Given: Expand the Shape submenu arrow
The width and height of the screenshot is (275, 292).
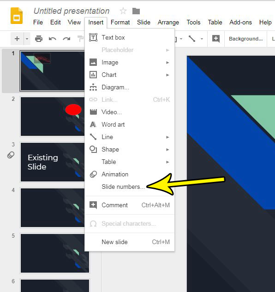Looking at the screenshot, I should point(167,150).
